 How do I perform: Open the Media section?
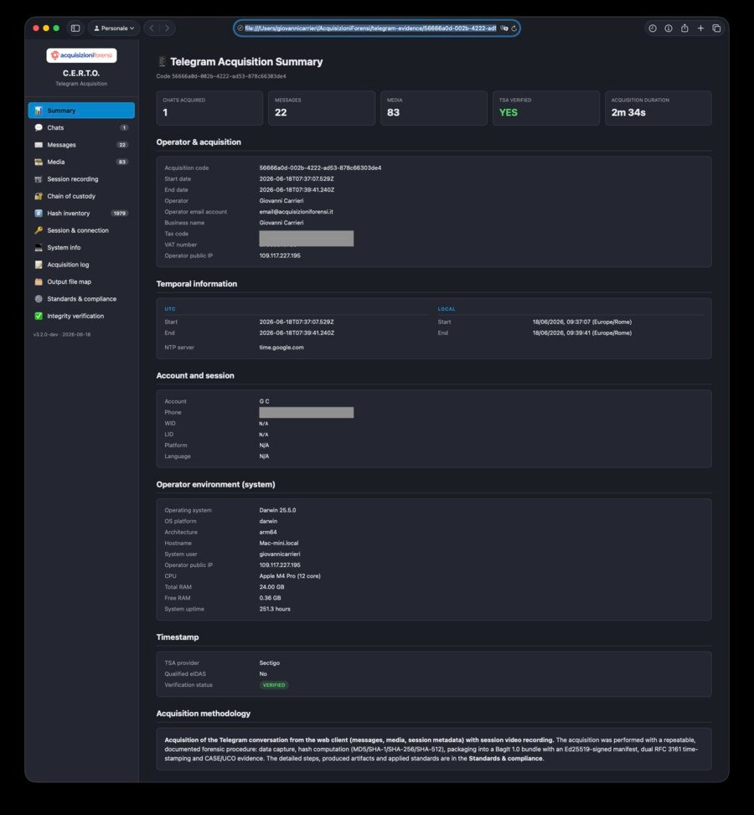click(x=81, y=162)
